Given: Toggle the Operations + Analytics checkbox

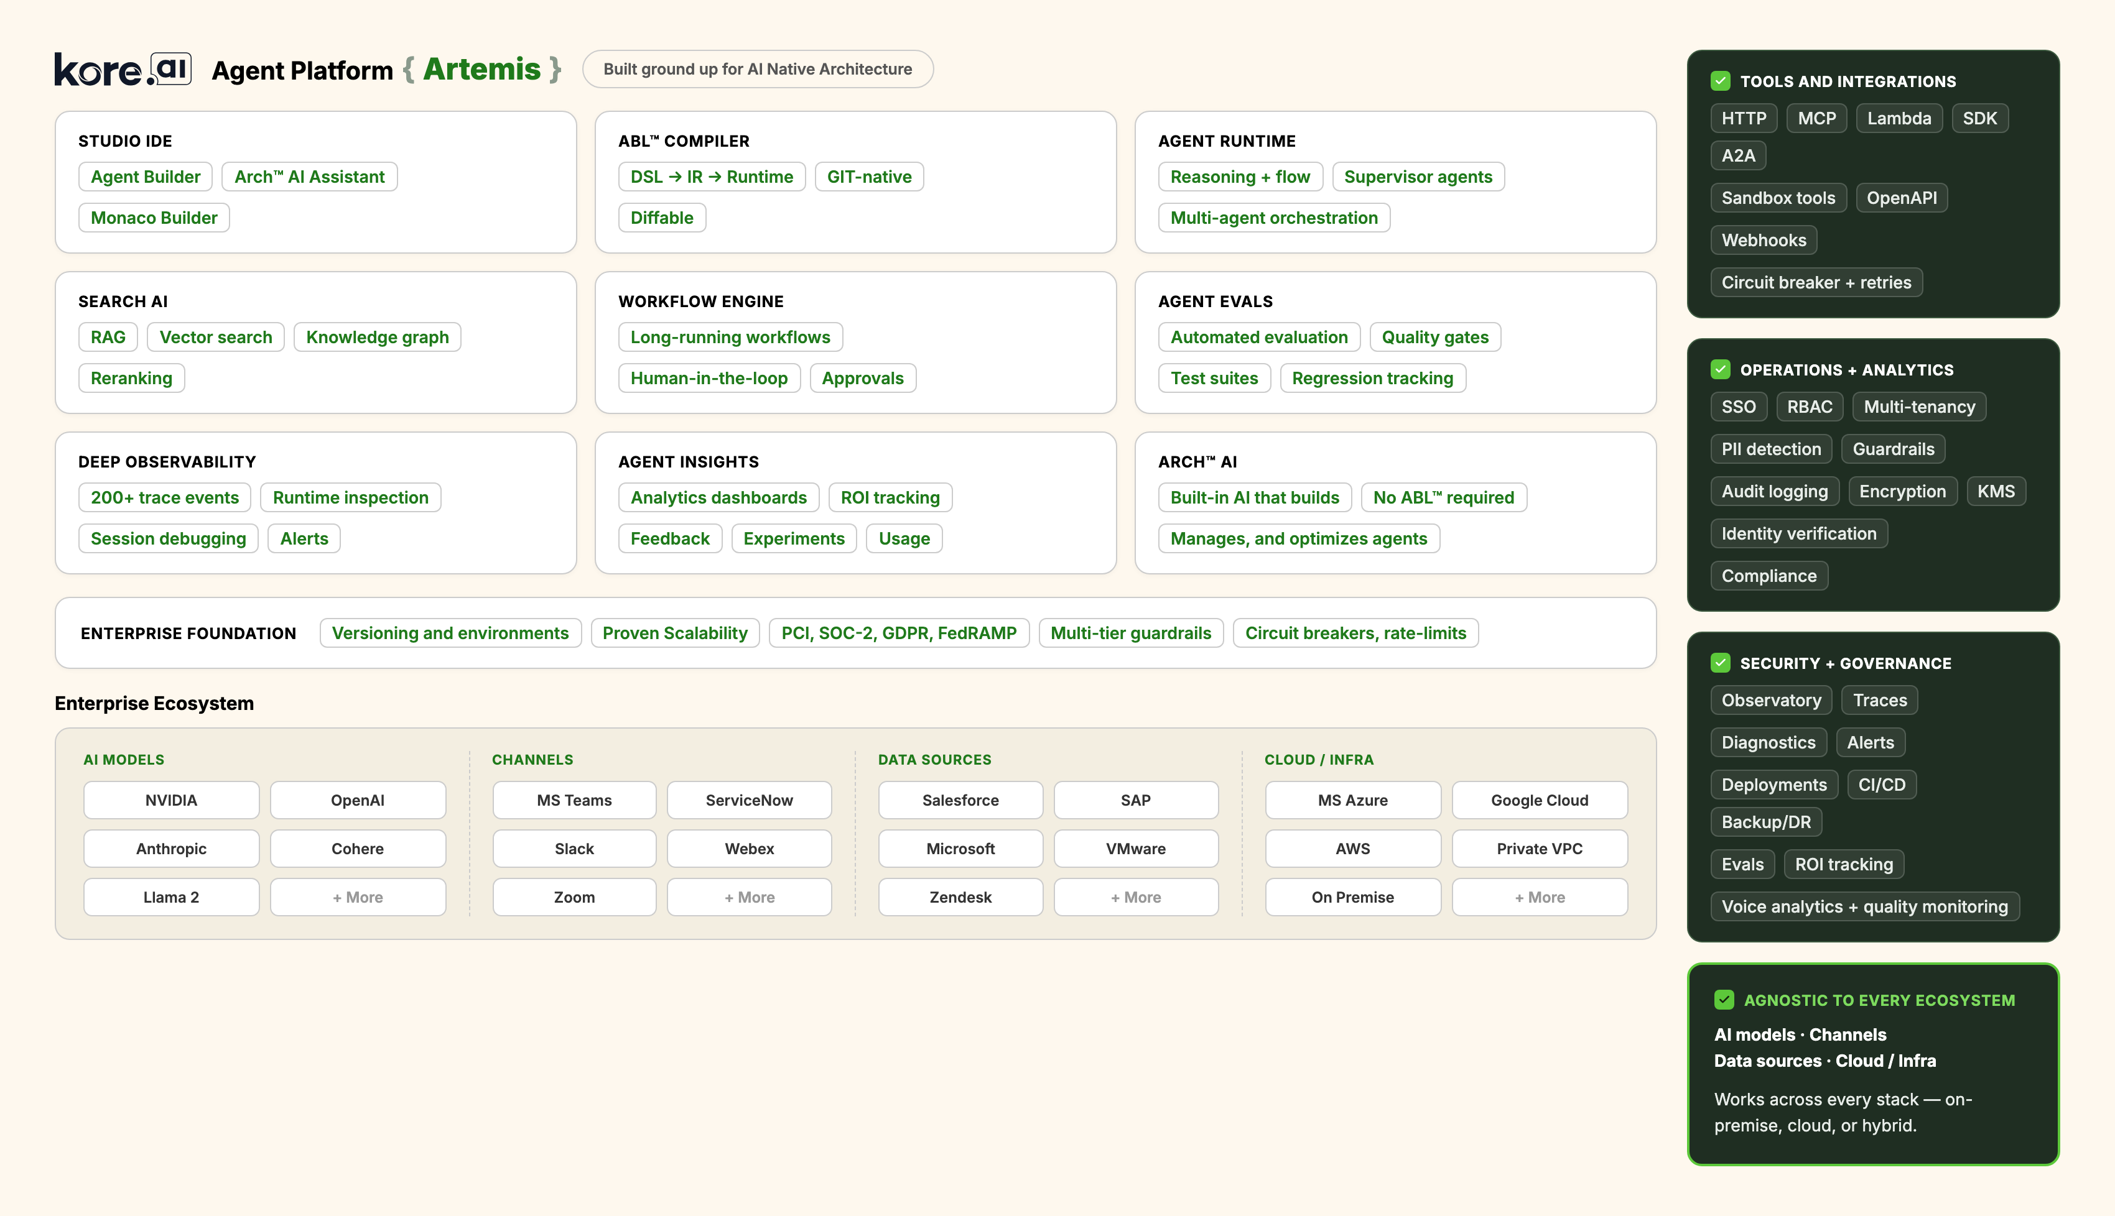Looking at the screenshot, I should 1720,369.
